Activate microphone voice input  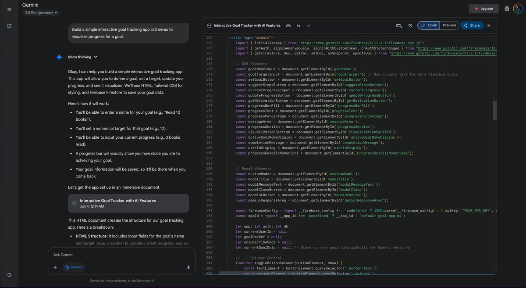188,267
